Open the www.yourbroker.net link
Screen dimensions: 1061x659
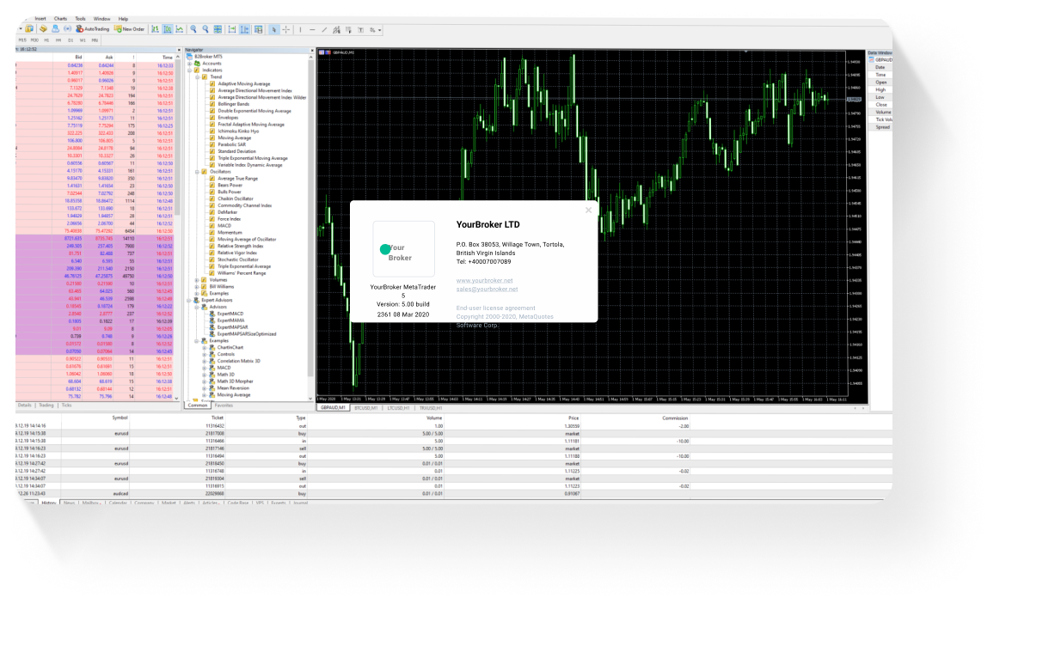click(484, 281)
